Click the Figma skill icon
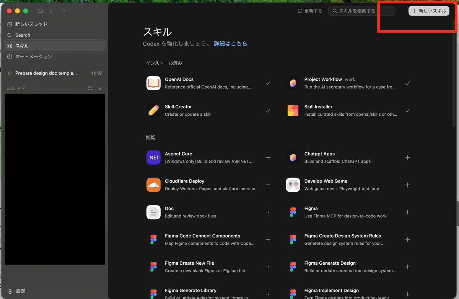The height and width of the screenshot is (299, 459). tap(293, 212)
